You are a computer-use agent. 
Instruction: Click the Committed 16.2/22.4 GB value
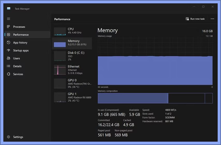[109, 125]
